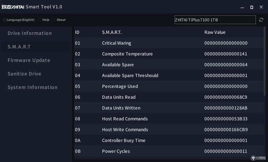Click raw value 0000000000000141

(226, 54)
